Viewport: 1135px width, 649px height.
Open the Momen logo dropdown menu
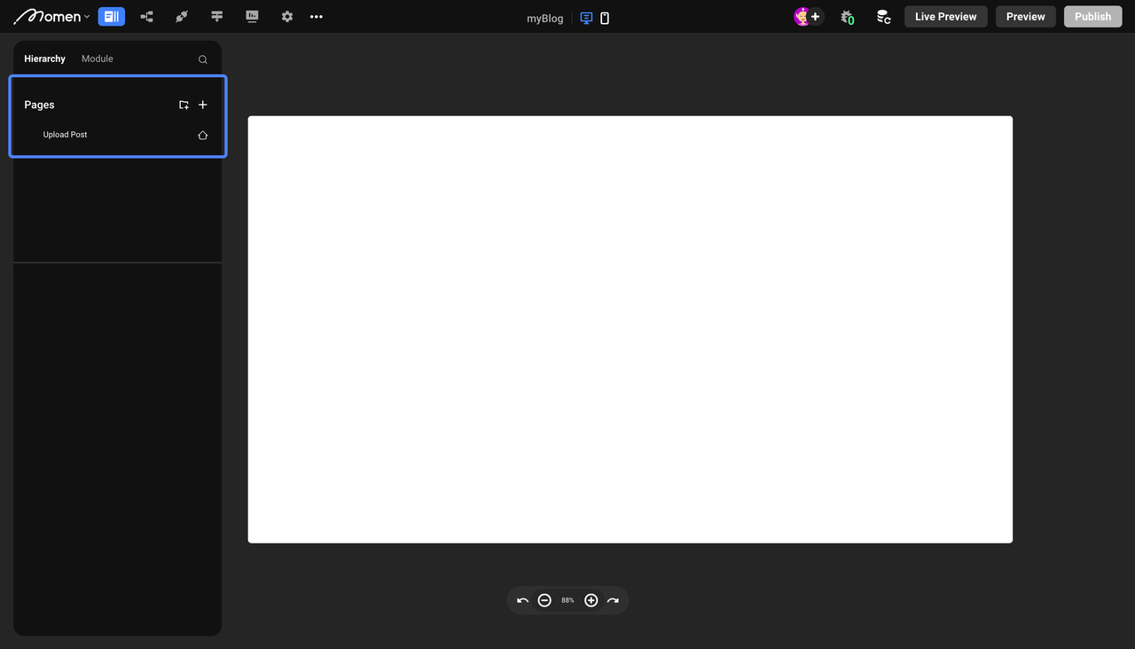click(x=52, y=16)
